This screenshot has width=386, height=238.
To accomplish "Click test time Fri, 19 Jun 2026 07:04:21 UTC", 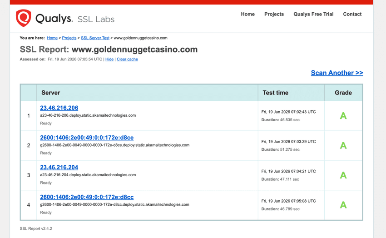I will click(288, 171).
